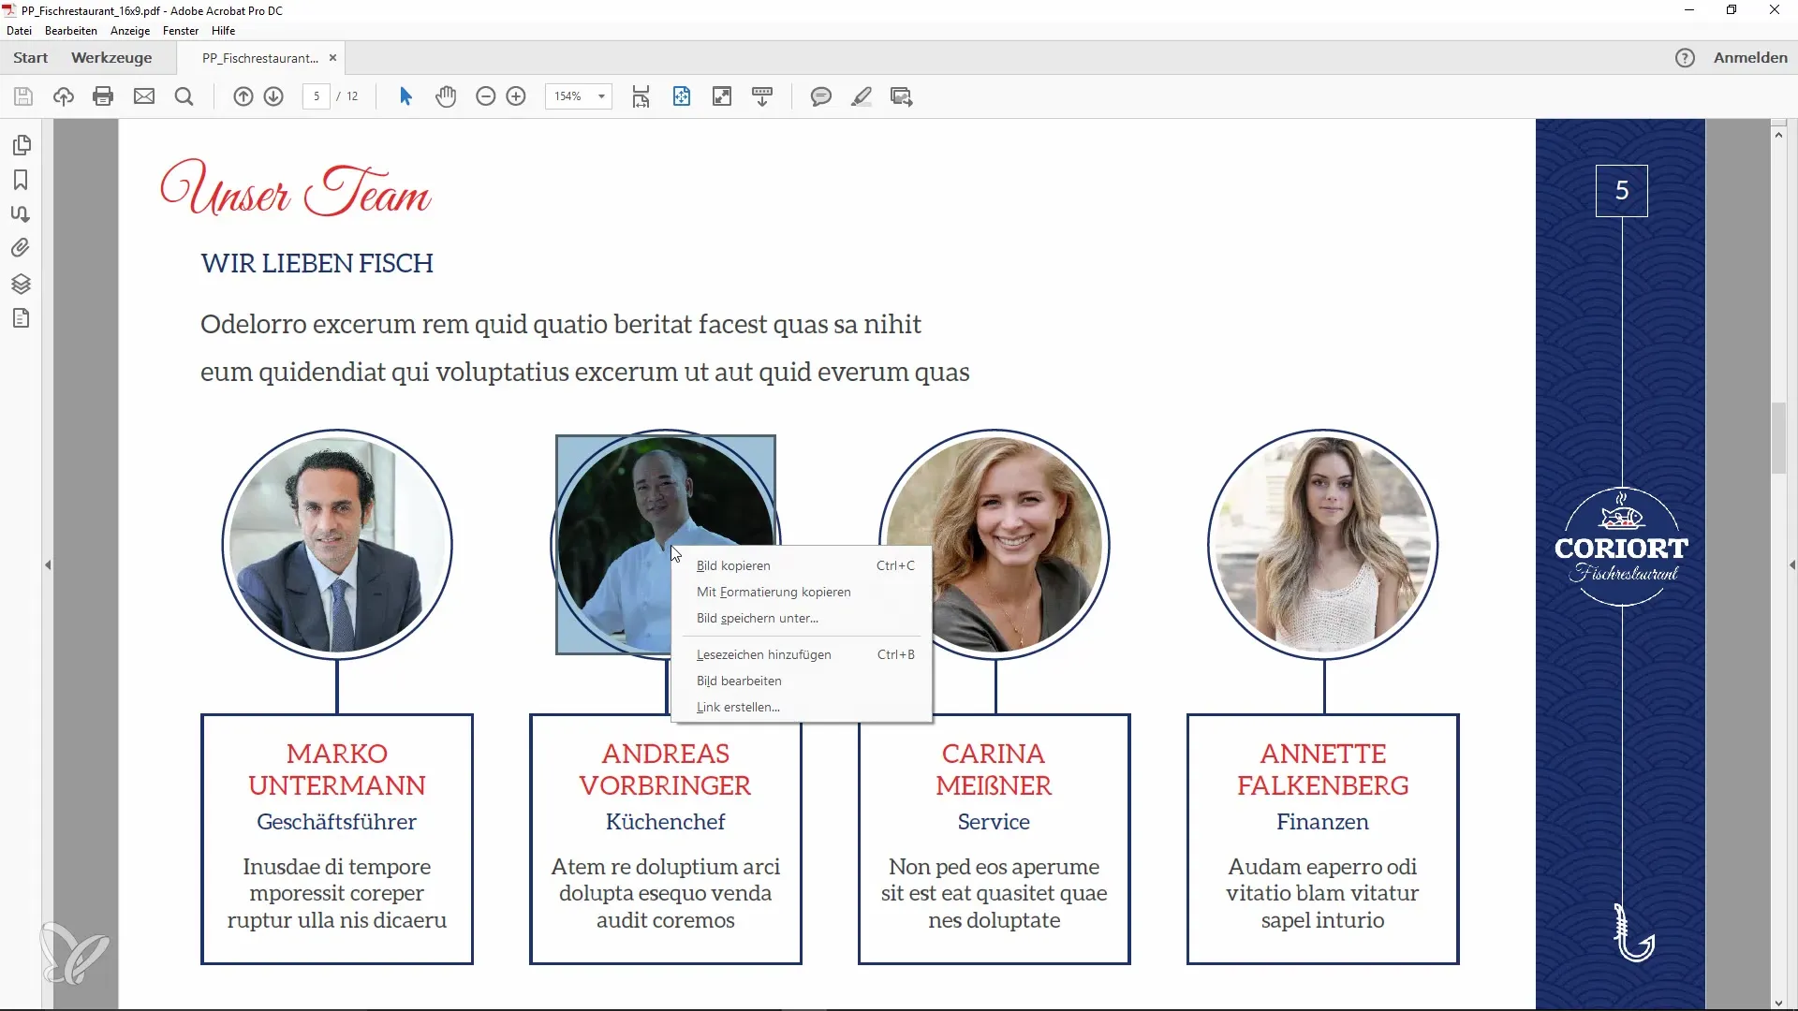Choose Mit Formatierung kopieren
The height and width of the screenshot is (1011, 1798).
[x=802, y=592]
